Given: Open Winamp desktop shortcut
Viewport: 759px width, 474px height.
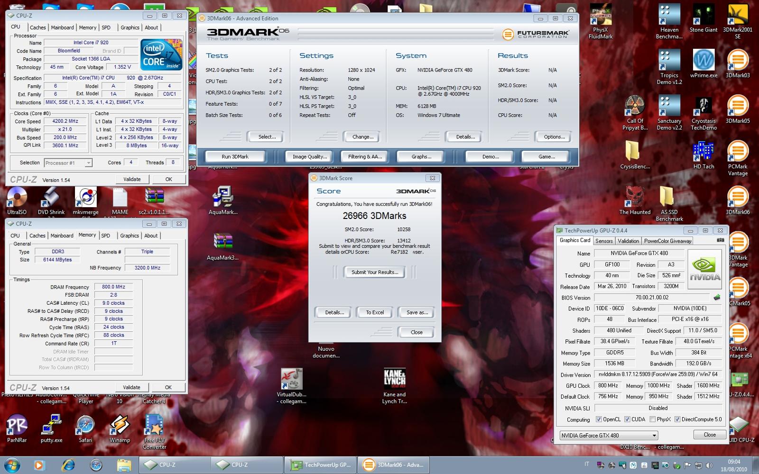Looking at the screenshot, I should [x=120, y=428].
